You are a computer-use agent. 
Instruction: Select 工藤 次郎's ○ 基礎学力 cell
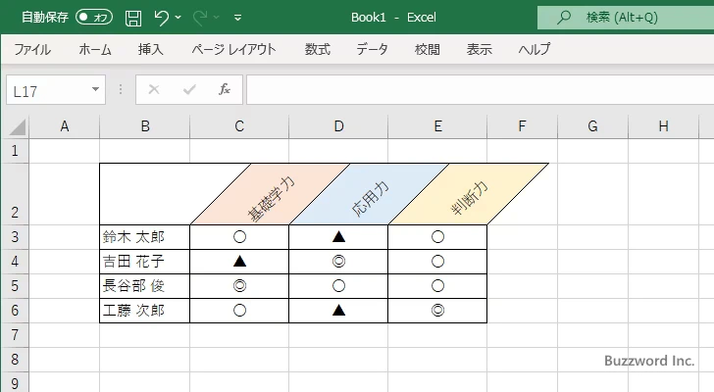(239, 311)
